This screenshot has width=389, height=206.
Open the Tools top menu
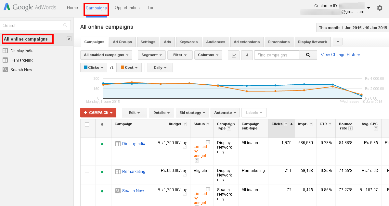click(x=152, y=8)
